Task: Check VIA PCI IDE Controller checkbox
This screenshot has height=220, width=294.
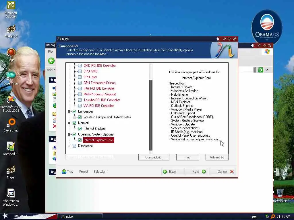Action: pos(80,106)
